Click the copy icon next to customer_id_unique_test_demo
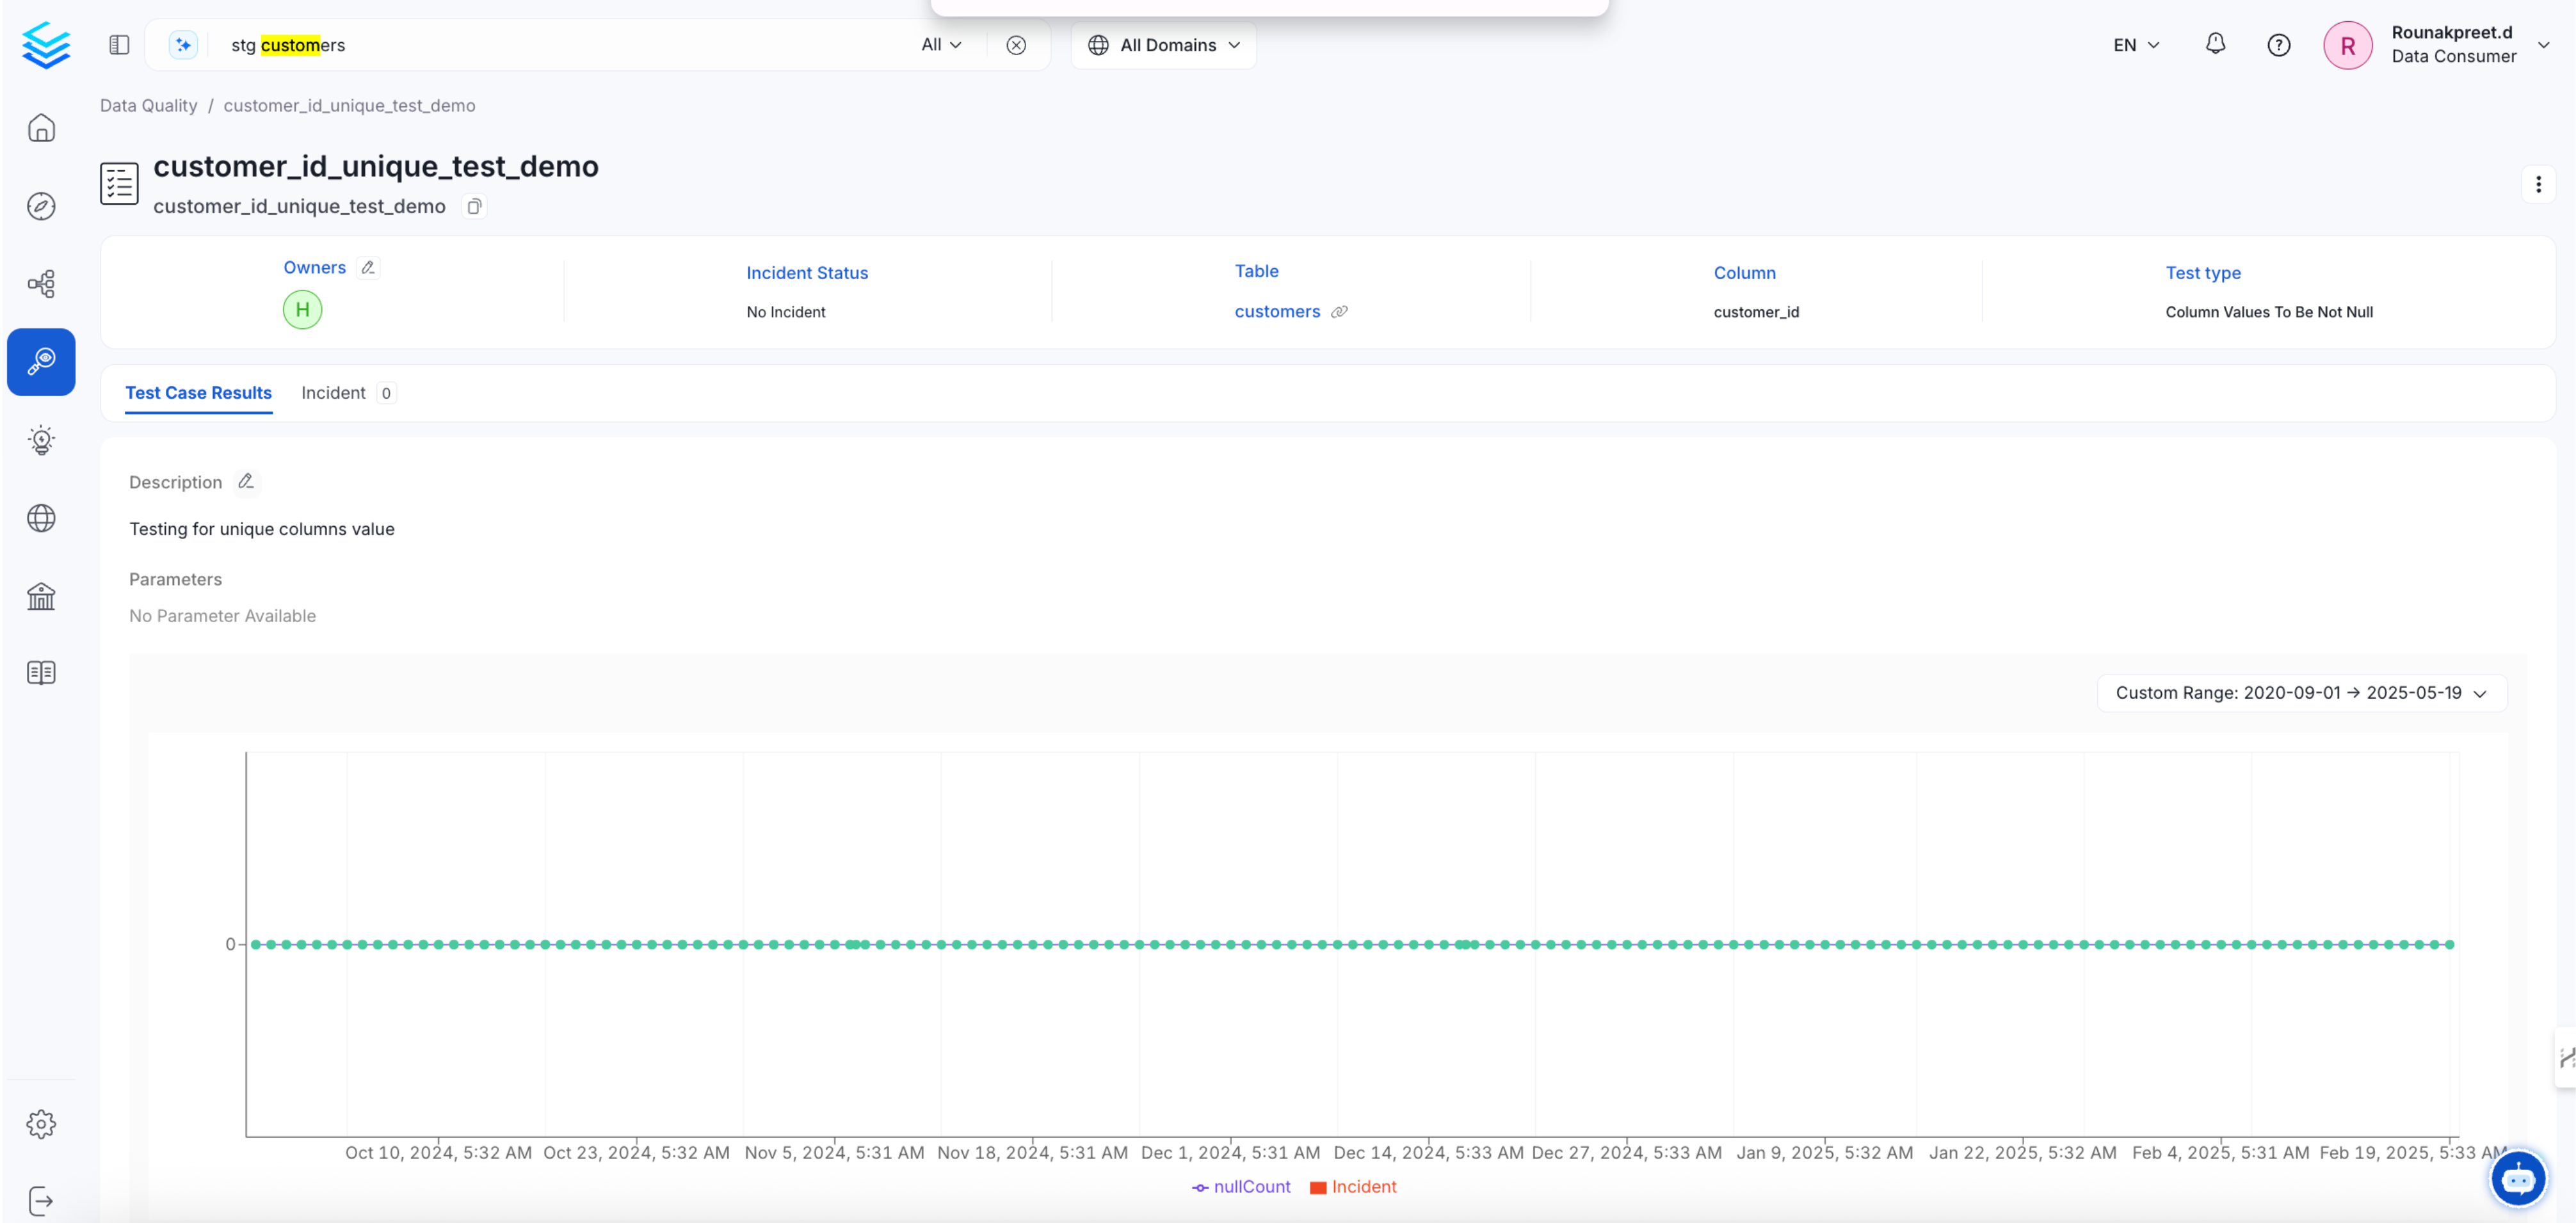The width and height of the screenshot is (2576, 1223). [x=474, y=206]
